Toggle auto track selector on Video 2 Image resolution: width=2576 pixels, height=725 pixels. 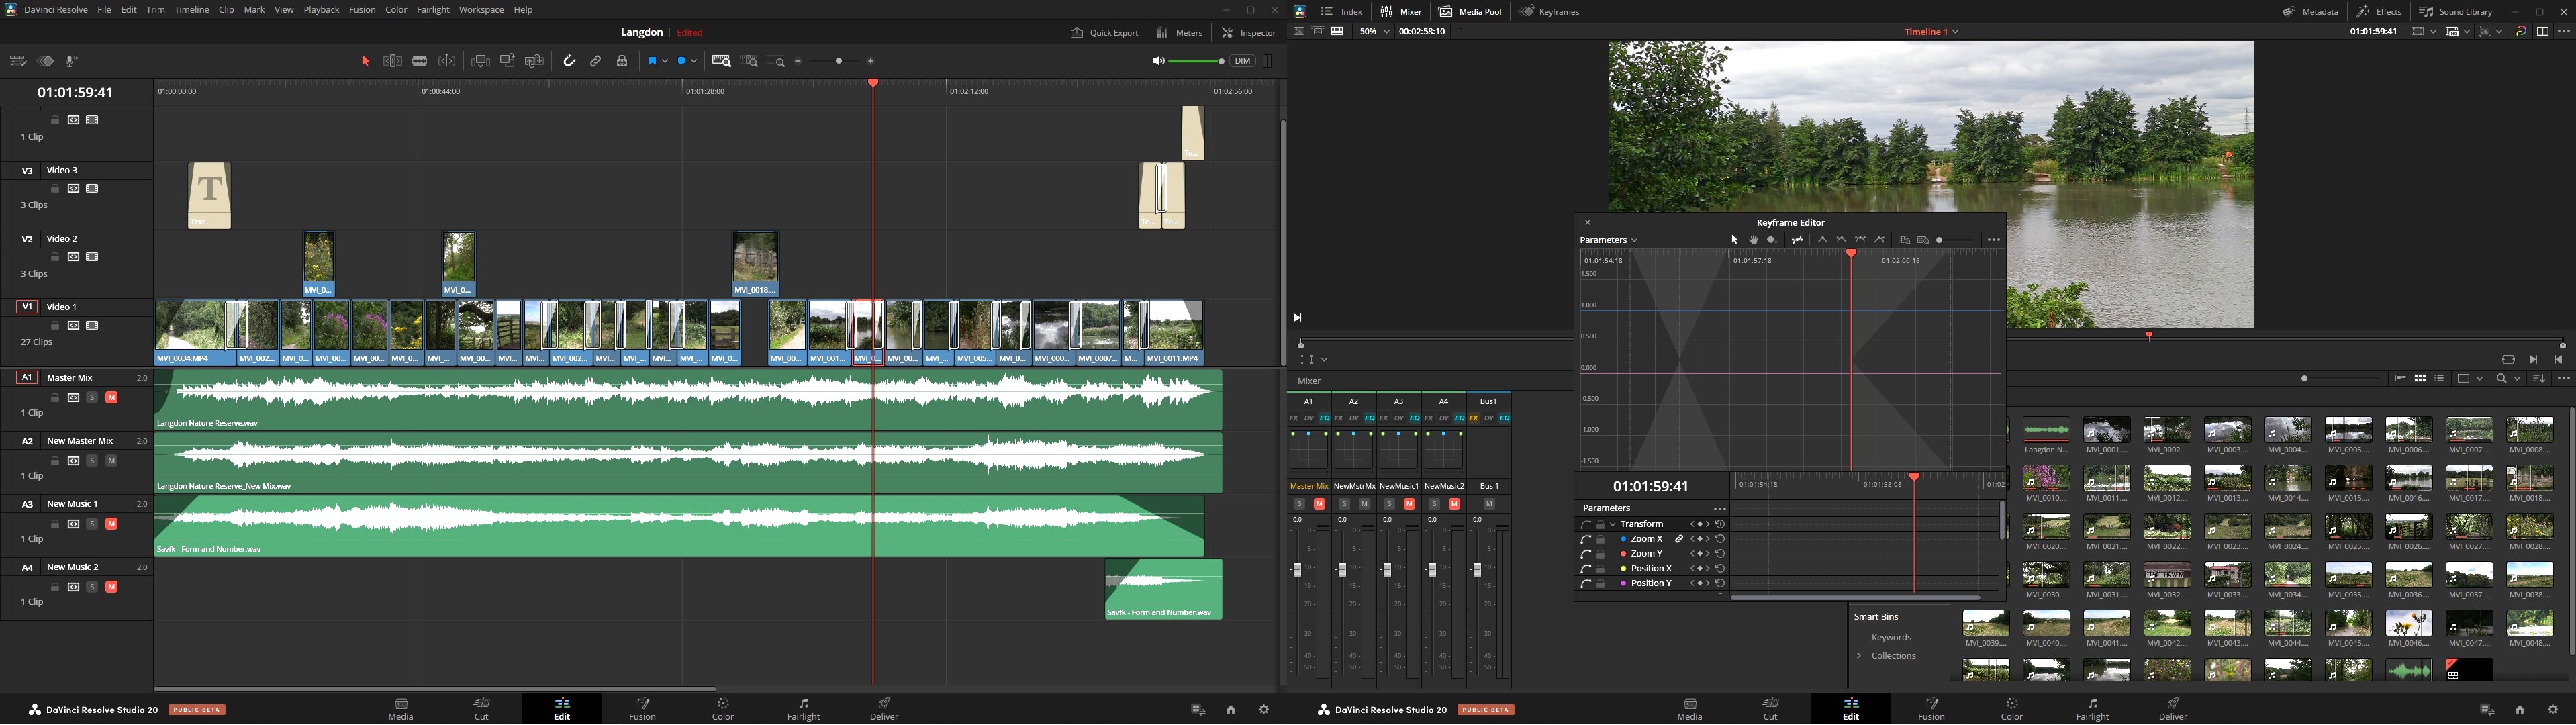tap(73, 258)
